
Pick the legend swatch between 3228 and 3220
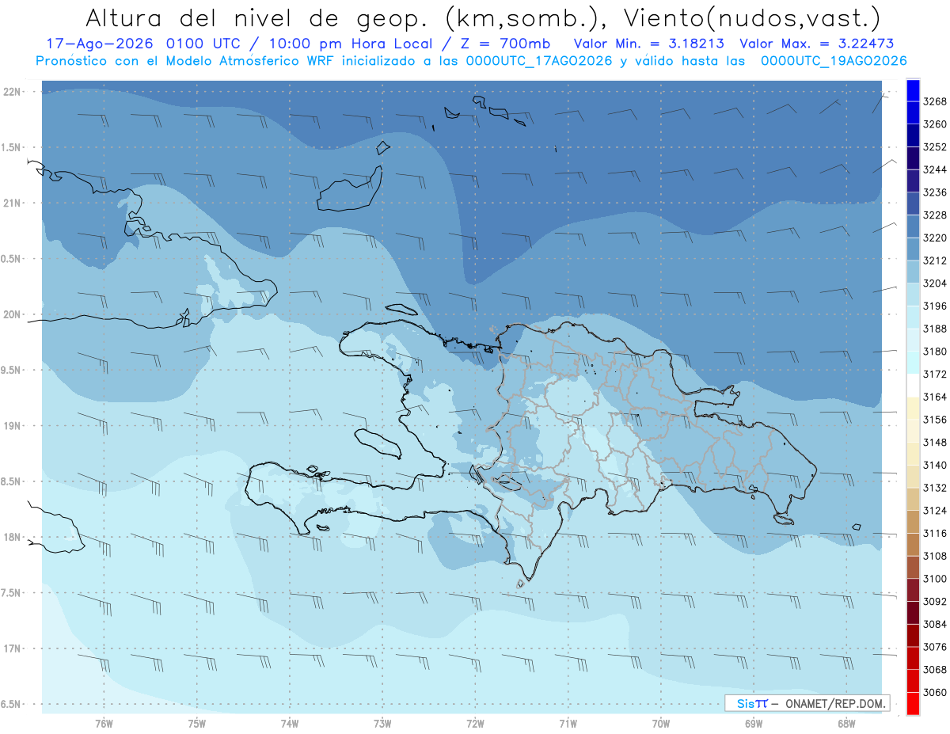[913, 226]
